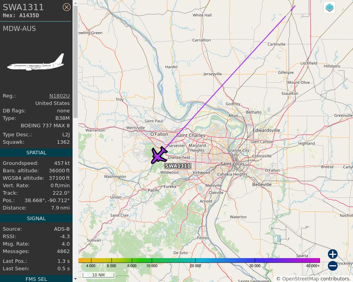
Task: Close the SWA1311 aircraft info panel
Action: click(x=66, y=7)
